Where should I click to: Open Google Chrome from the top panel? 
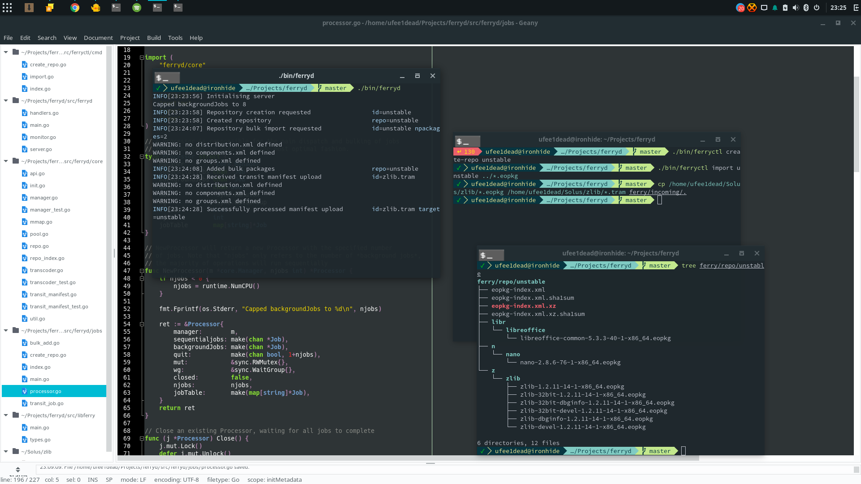(75, 8)
